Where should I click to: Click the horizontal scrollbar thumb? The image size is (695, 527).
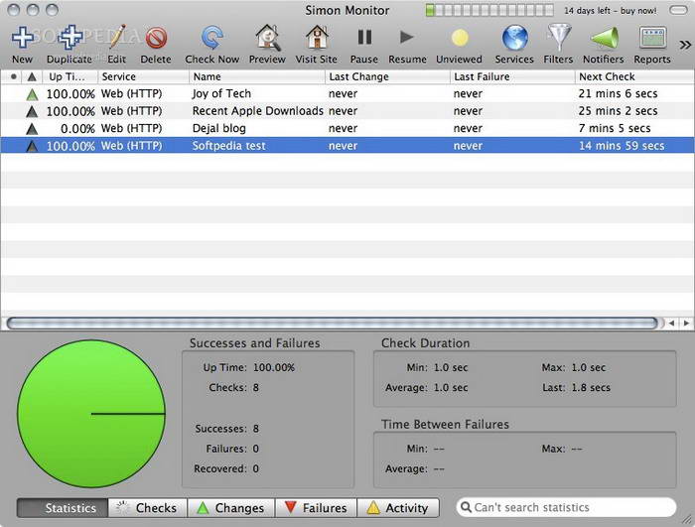[333, 324]
